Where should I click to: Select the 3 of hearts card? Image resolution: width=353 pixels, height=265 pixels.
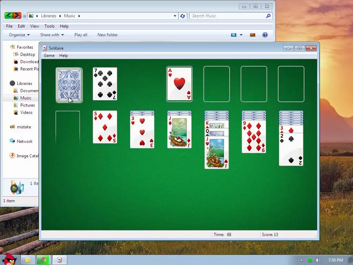(142, 132)
